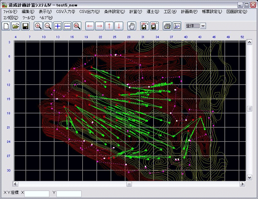This screenshot has width=258, height=199.
Task: Click the Zoom in magnifier icon
Action: [38, 26]
